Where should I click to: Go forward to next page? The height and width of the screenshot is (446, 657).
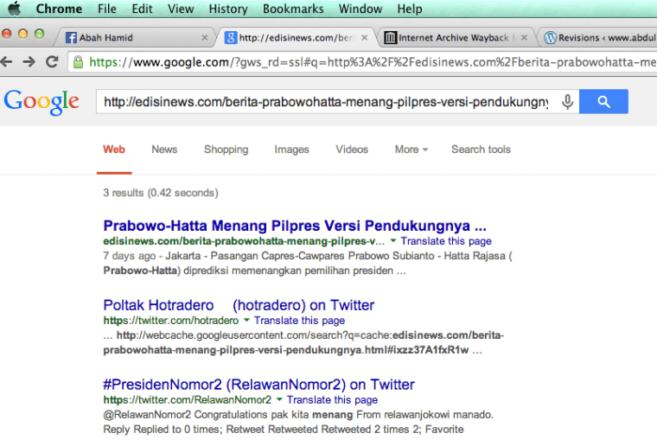coord(29,62)
